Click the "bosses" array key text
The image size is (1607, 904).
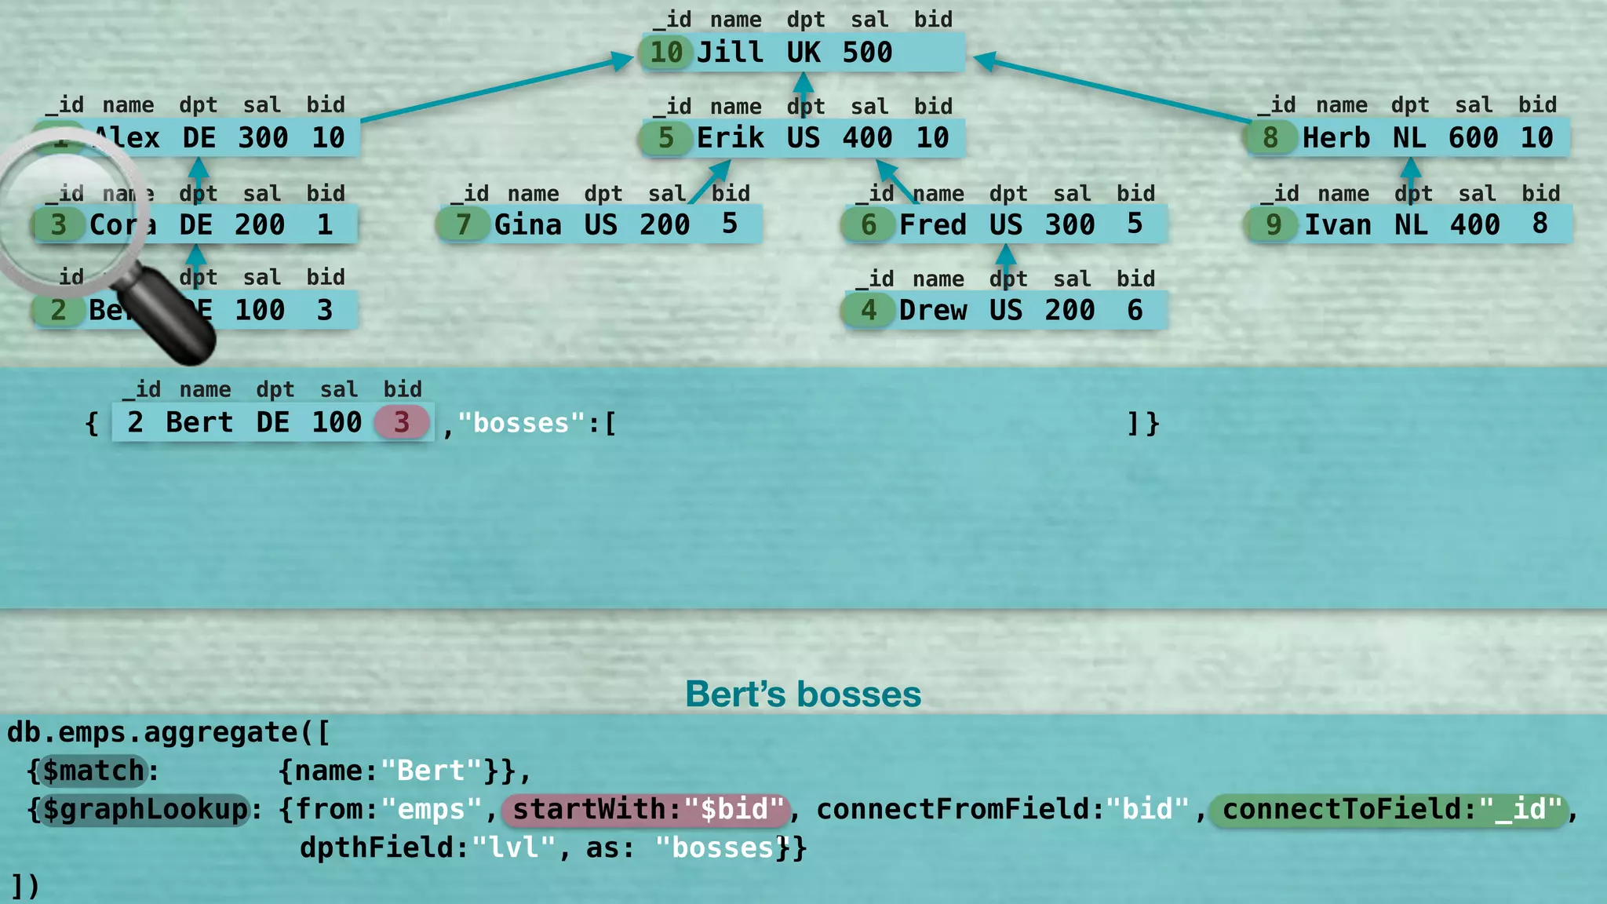[521, 424]
